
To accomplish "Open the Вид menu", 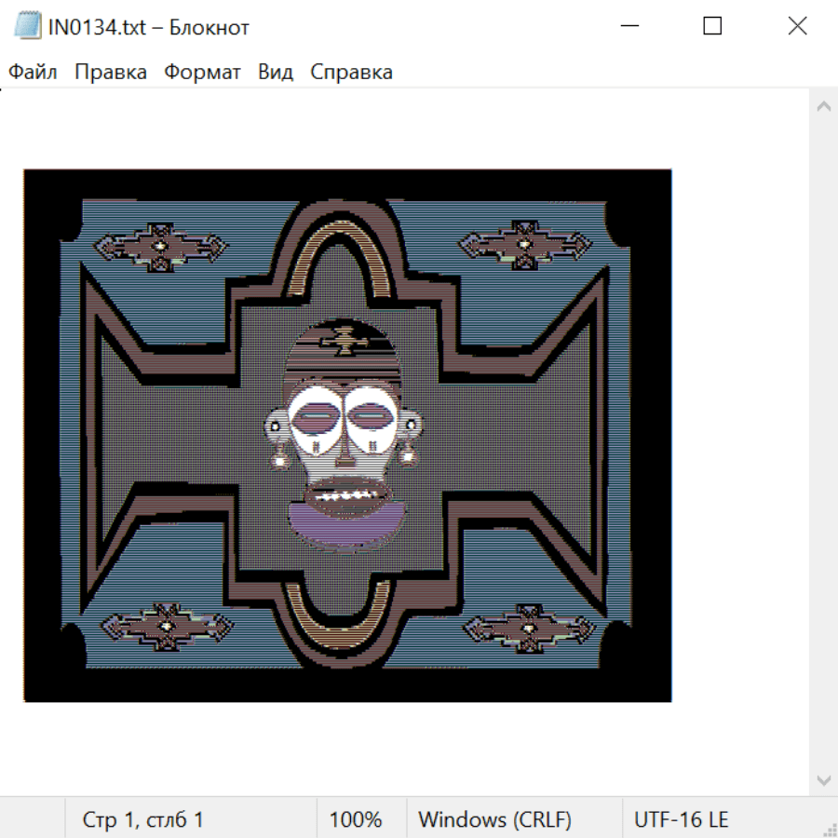I will point(275,73).
